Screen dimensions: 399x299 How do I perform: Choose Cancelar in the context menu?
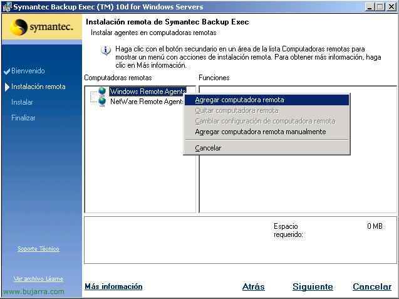266,148
